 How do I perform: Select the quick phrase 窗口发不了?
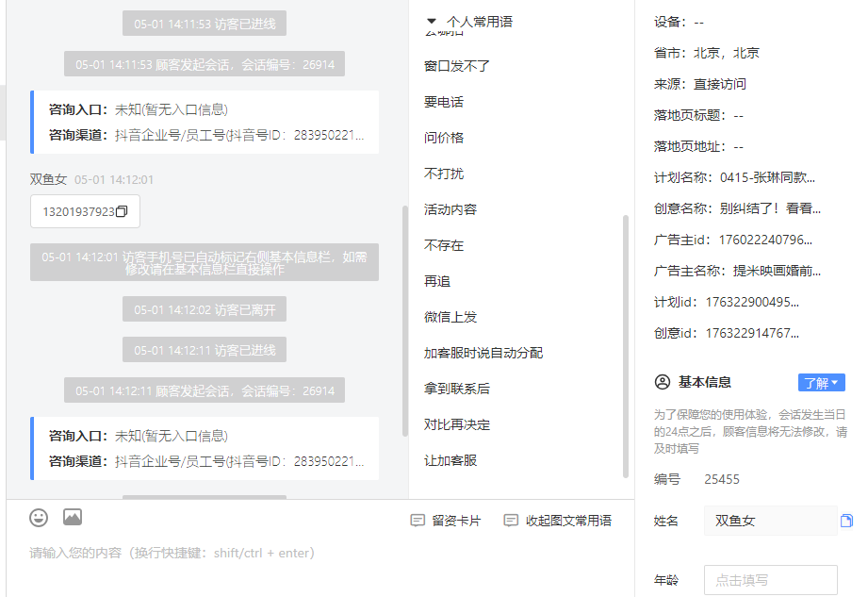[x=457, y=66]
